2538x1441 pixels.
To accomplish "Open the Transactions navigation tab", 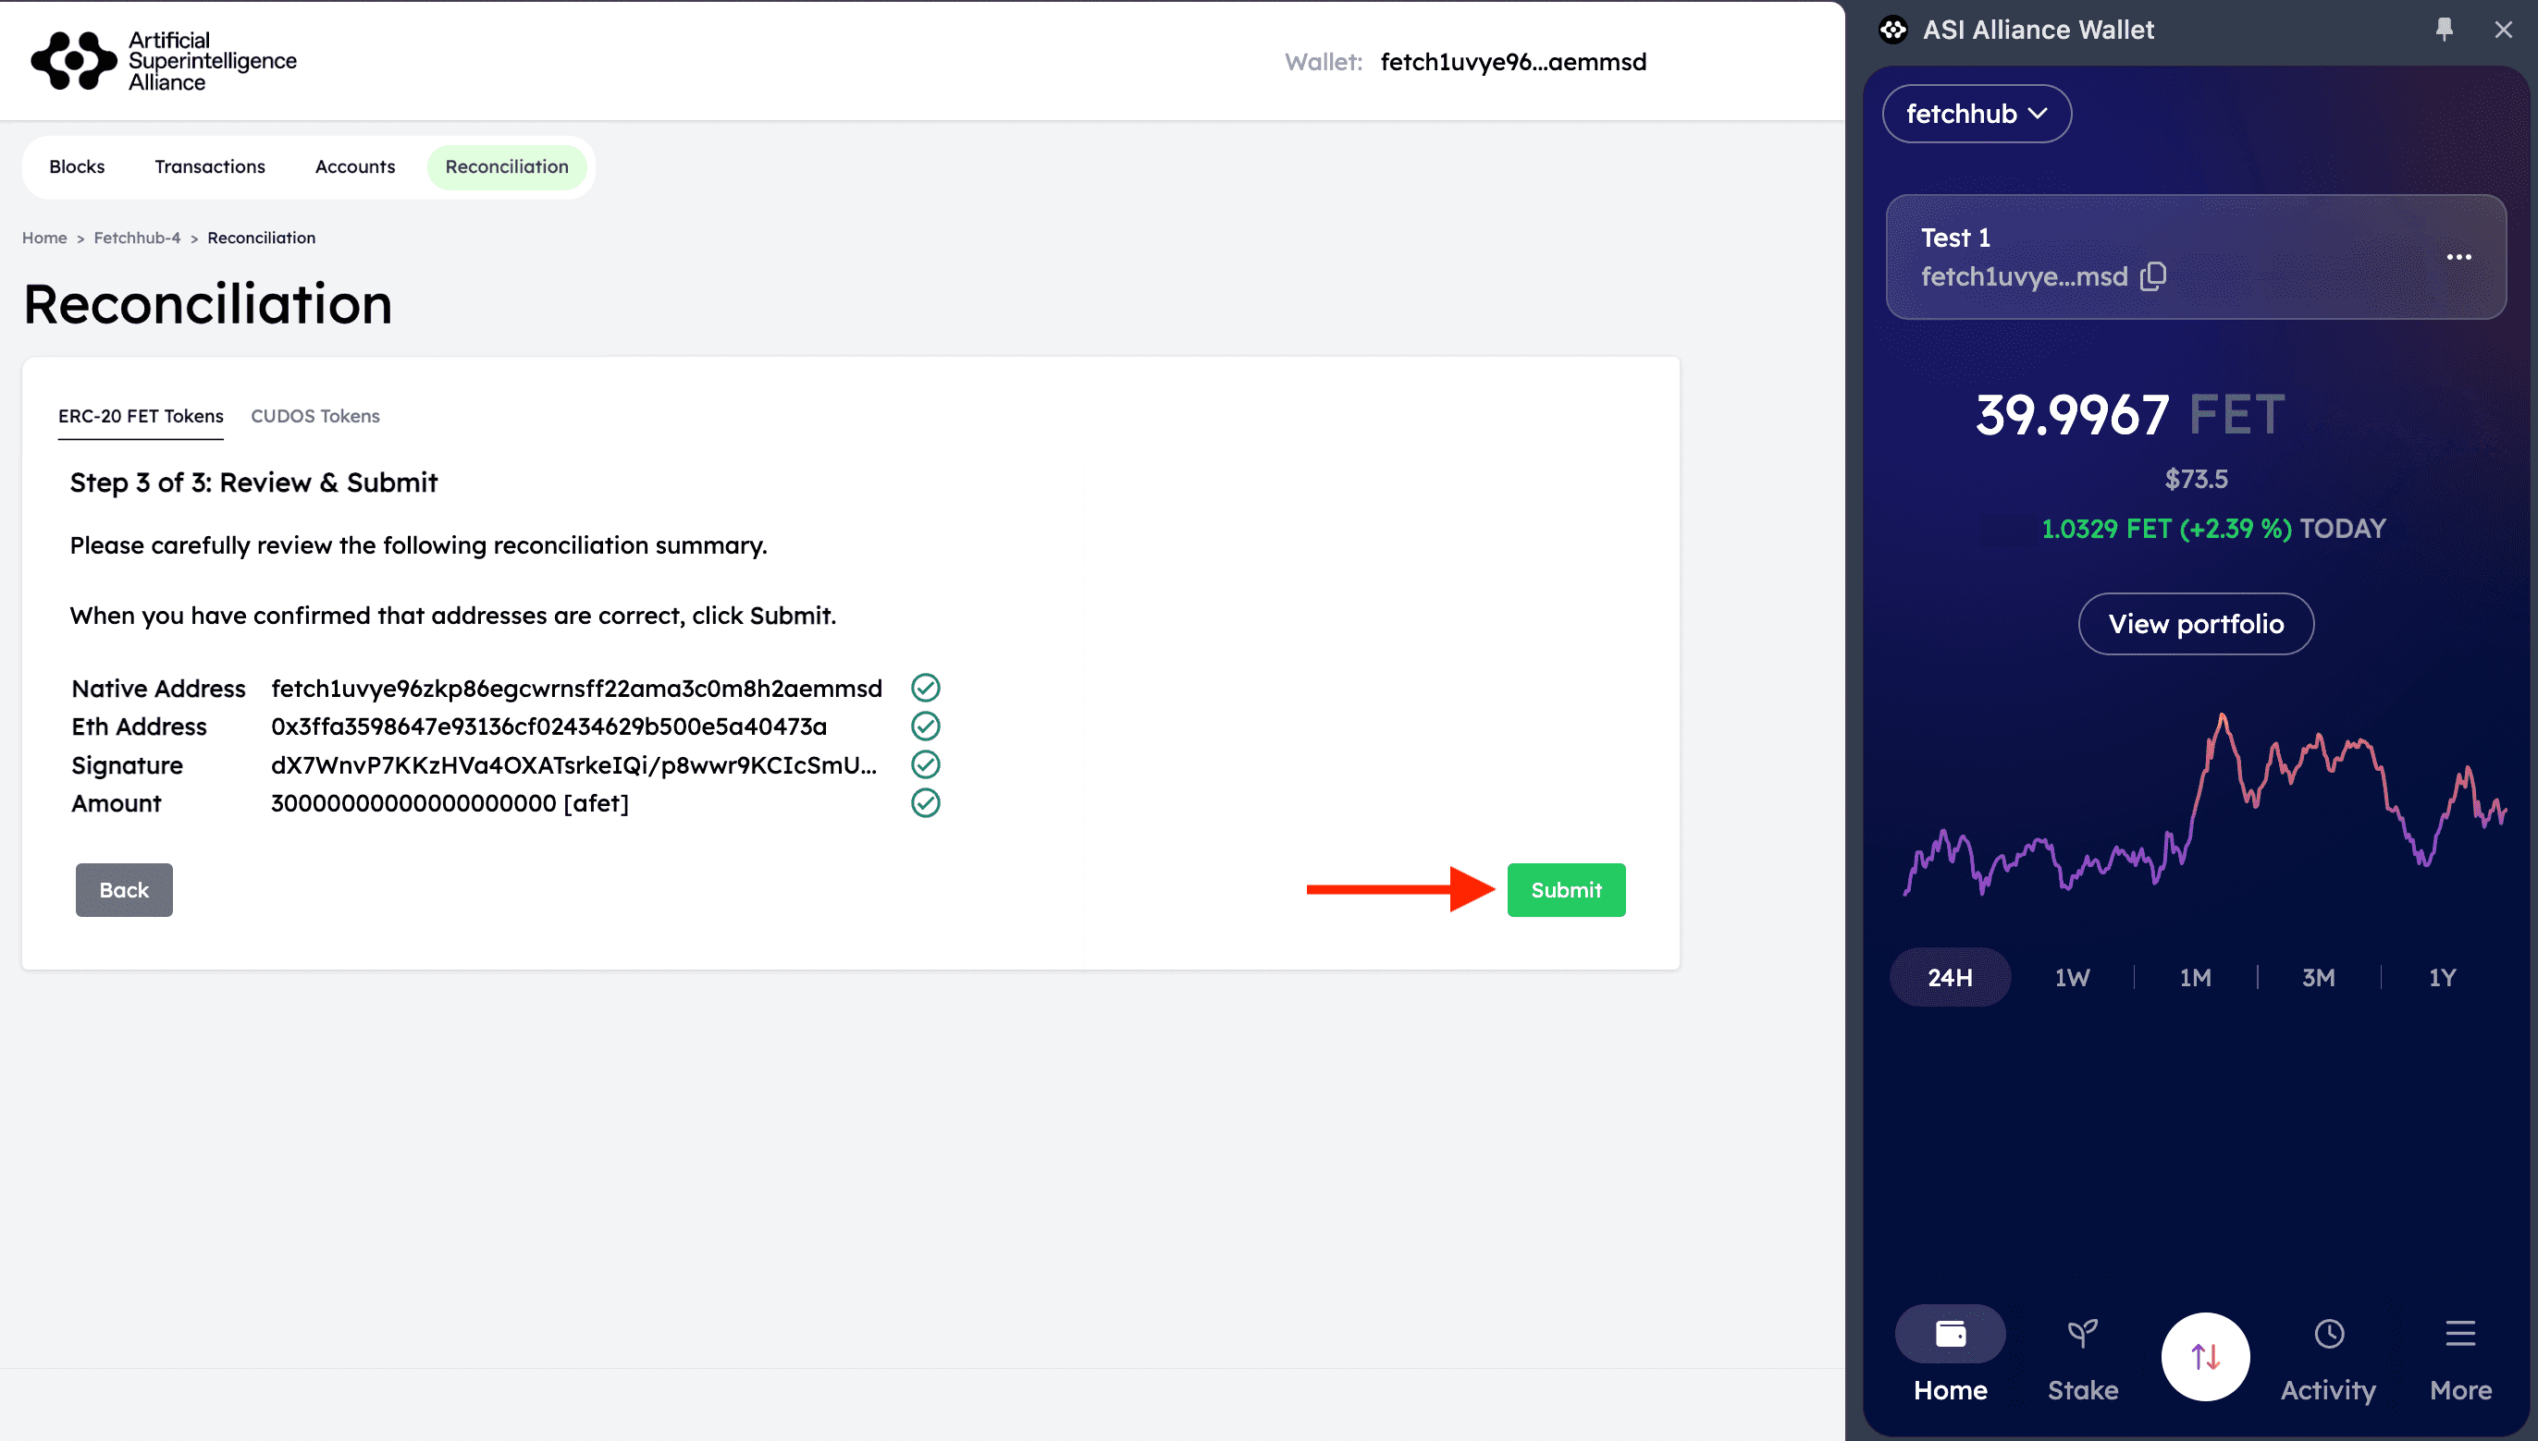I will point(210,166).
